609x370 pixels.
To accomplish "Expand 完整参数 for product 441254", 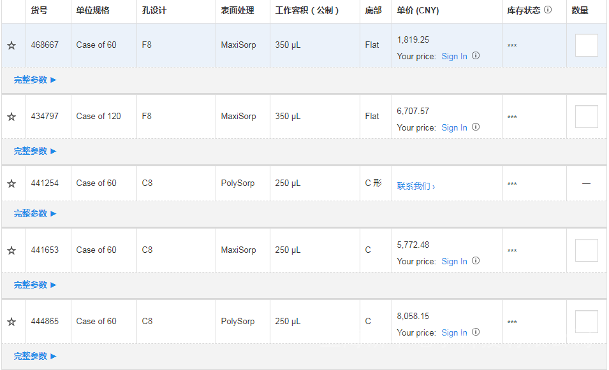I will pyautogui.click(x=35, y=214).
